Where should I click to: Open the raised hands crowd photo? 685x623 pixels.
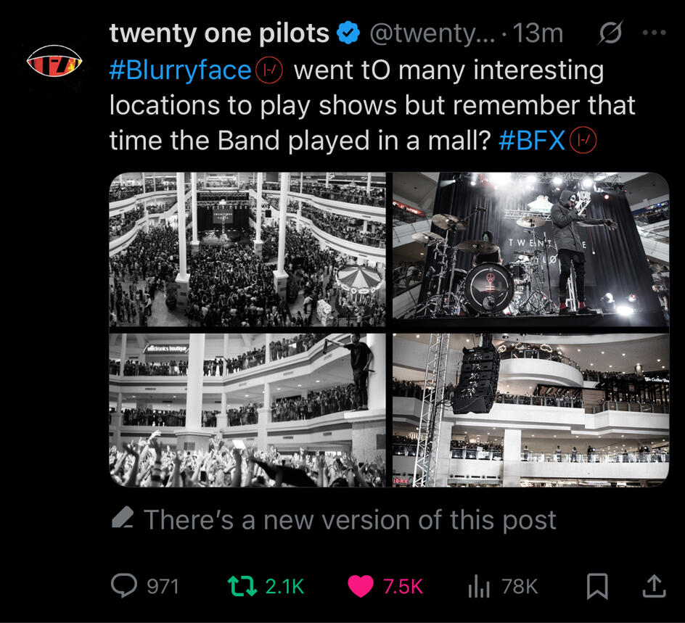click(x=247, y=410)
